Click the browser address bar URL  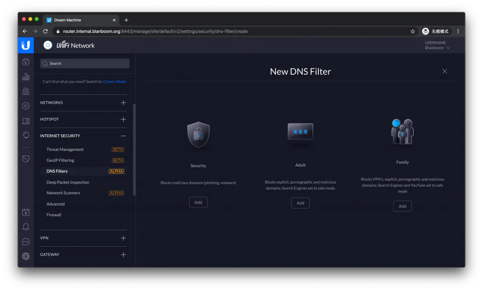pyautogui.click(x=155, y=32)
